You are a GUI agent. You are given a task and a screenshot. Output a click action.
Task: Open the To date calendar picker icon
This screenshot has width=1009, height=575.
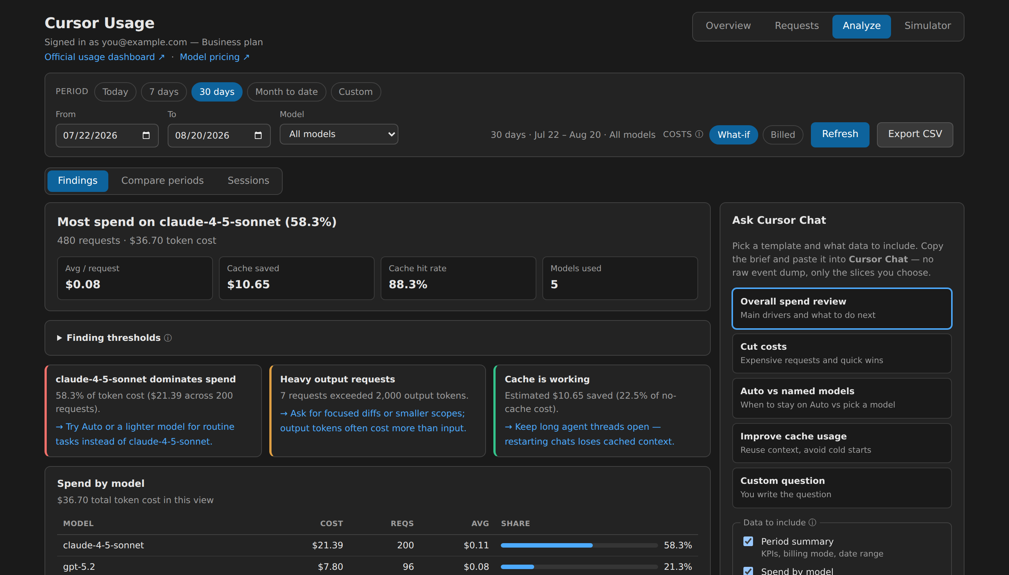[x=258, y=136]
